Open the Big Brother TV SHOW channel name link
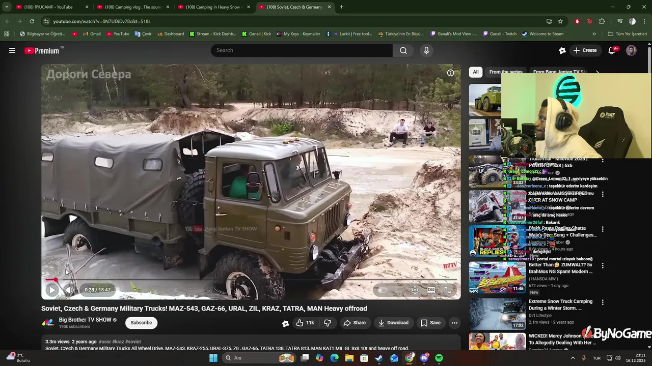 [85, 320]
